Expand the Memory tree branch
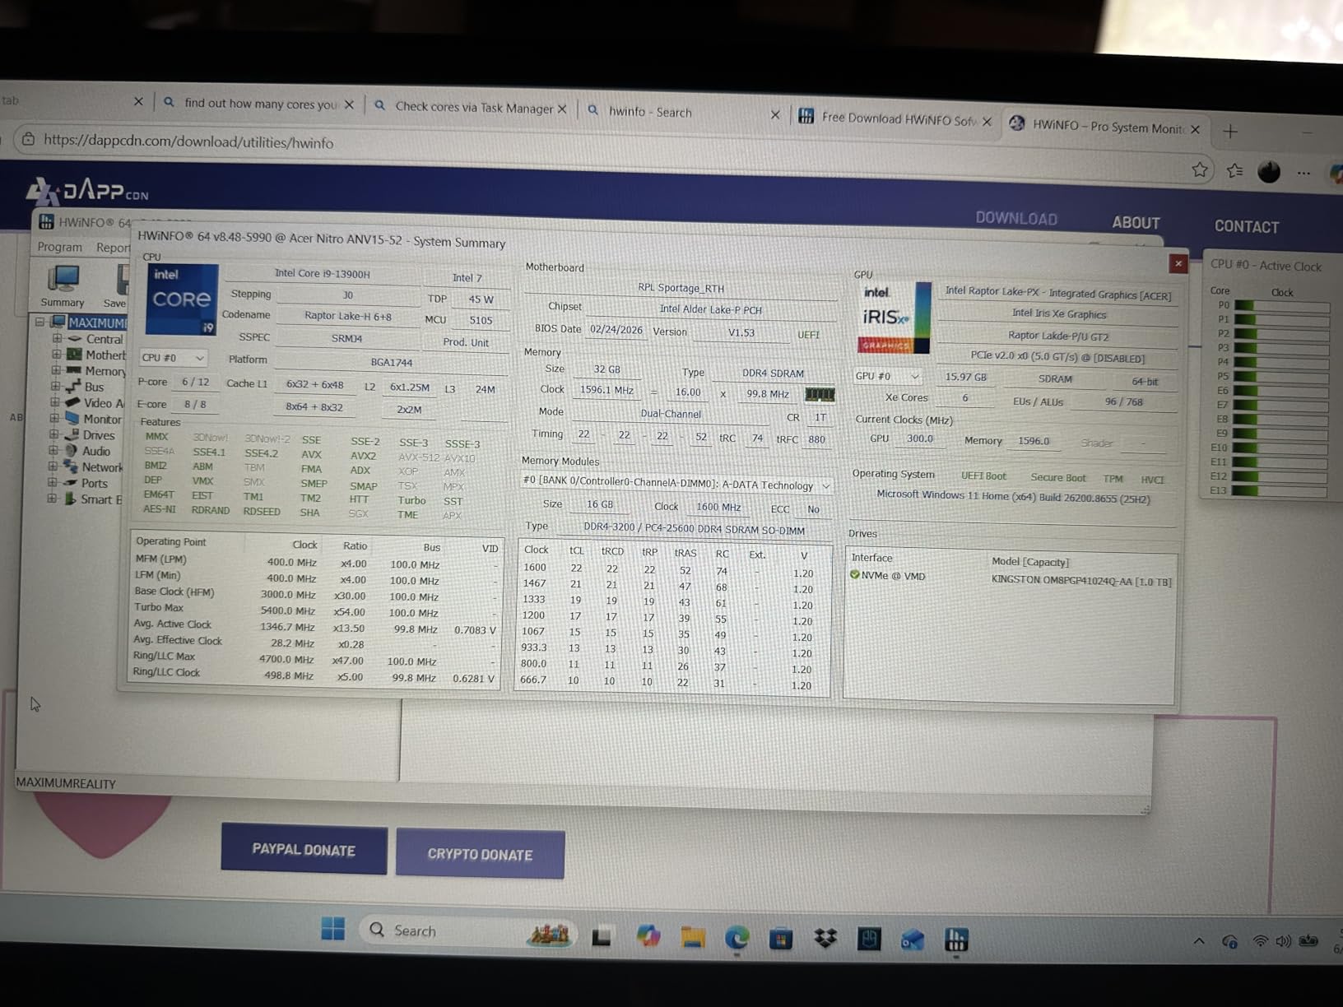 [56, 370]
